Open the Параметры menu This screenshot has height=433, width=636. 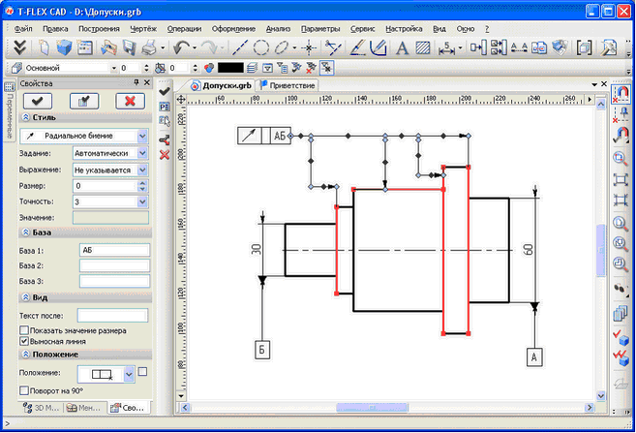point(320,29)
